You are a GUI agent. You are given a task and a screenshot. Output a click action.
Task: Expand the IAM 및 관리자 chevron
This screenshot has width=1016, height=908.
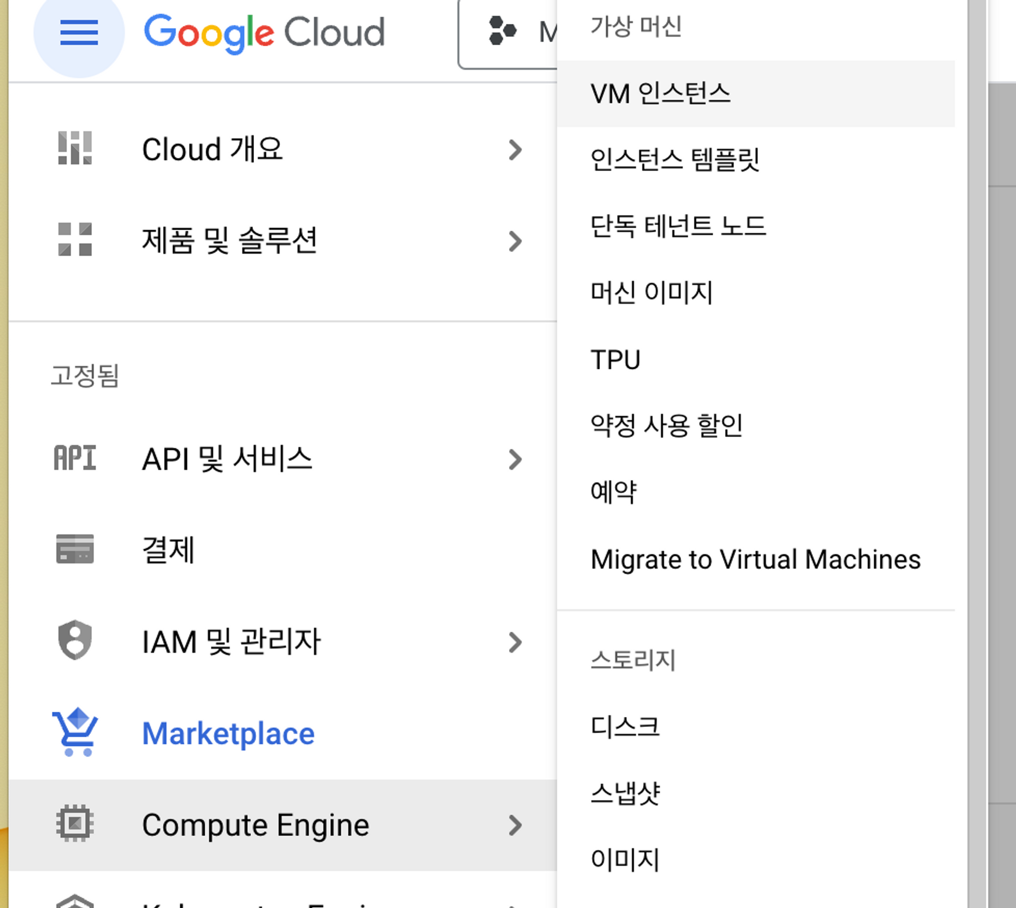pos(515,642)
